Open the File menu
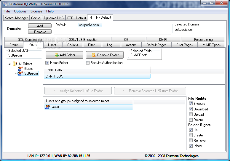 click(x=7, y=11)
